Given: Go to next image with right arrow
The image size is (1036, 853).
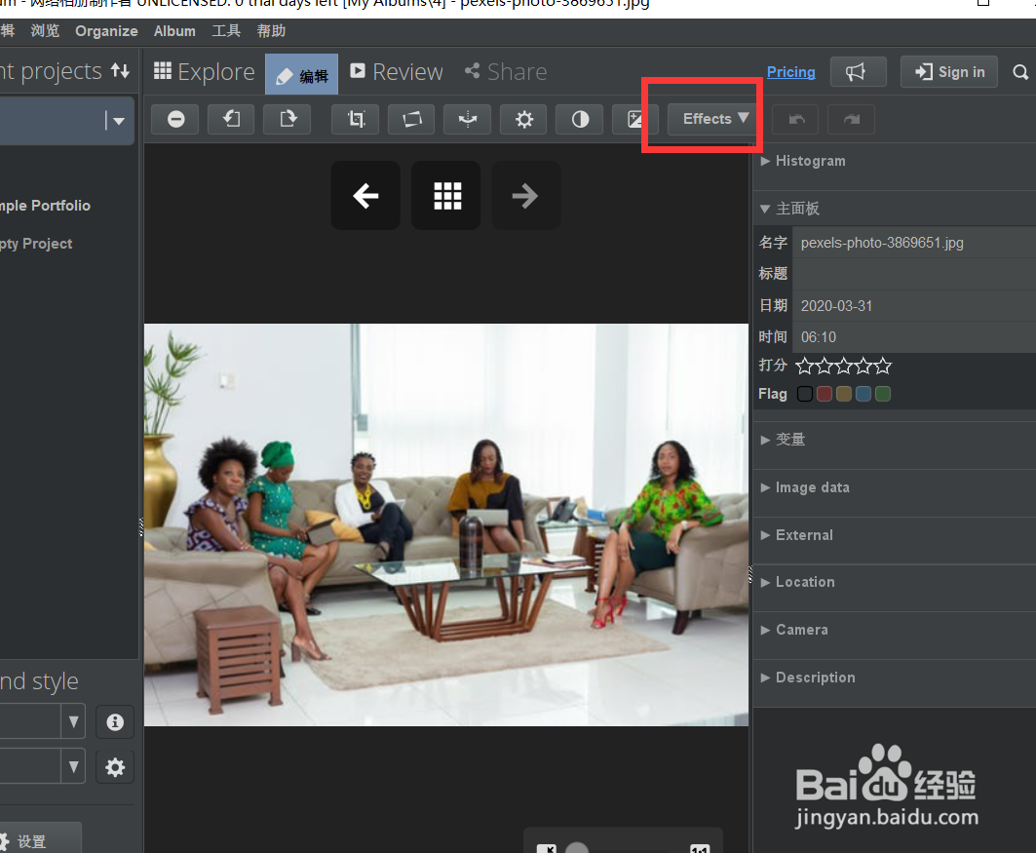Looking at the screenshot, I should point(526,196).
